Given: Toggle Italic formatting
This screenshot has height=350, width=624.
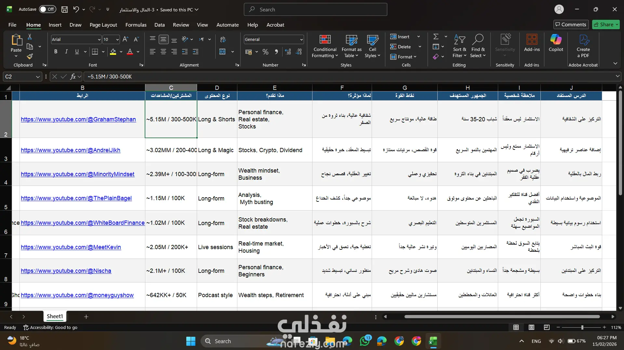Looking at the screenshot, I should pyautogui.click(x=66, y=52).
